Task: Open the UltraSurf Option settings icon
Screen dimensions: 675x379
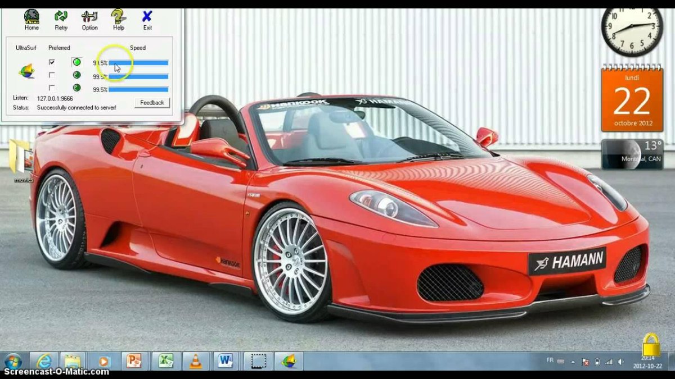Action: point(89,20)
